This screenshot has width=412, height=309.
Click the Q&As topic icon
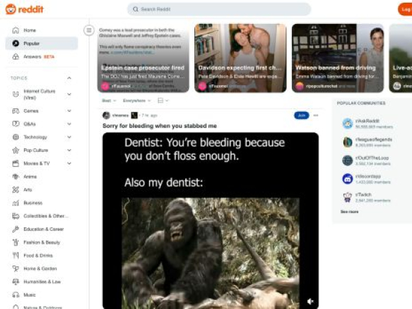coord(16,124)
